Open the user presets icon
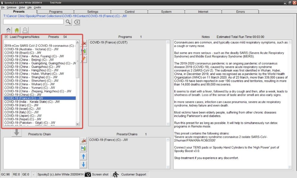297x178 pixels. (25, 30)
